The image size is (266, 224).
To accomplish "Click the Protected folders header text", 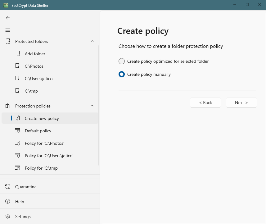I will 32,41.
